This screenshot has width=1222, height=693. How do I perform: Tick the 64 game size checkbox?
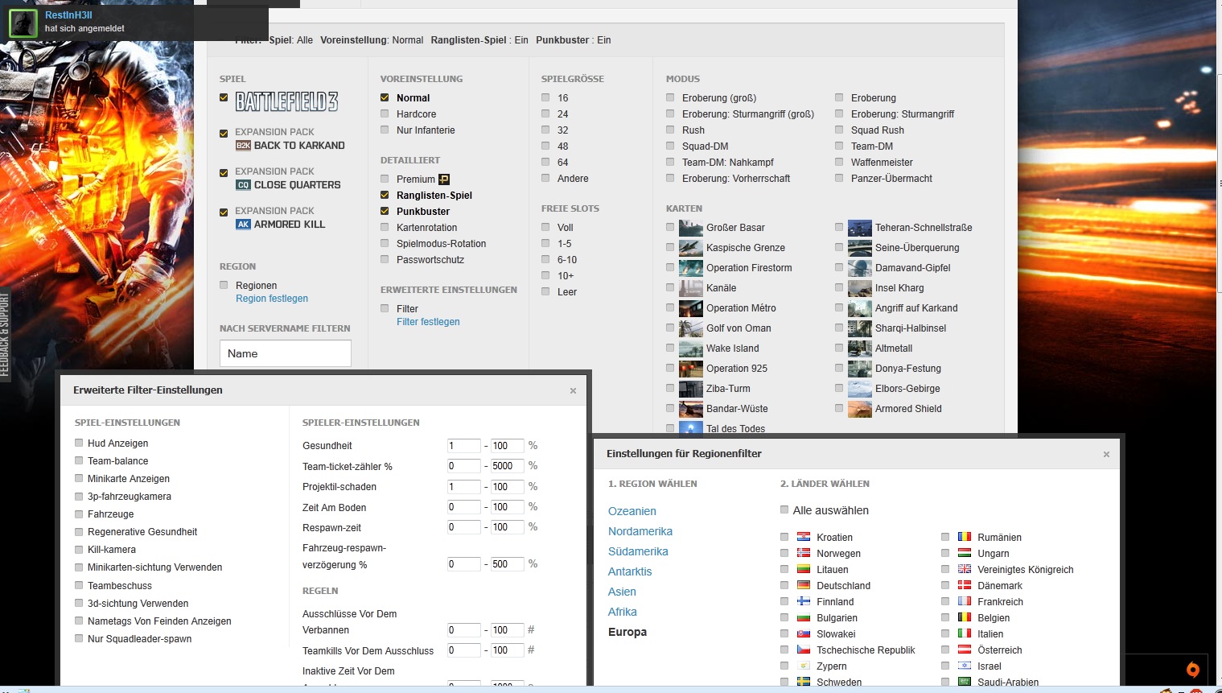(x=545, y=162)
